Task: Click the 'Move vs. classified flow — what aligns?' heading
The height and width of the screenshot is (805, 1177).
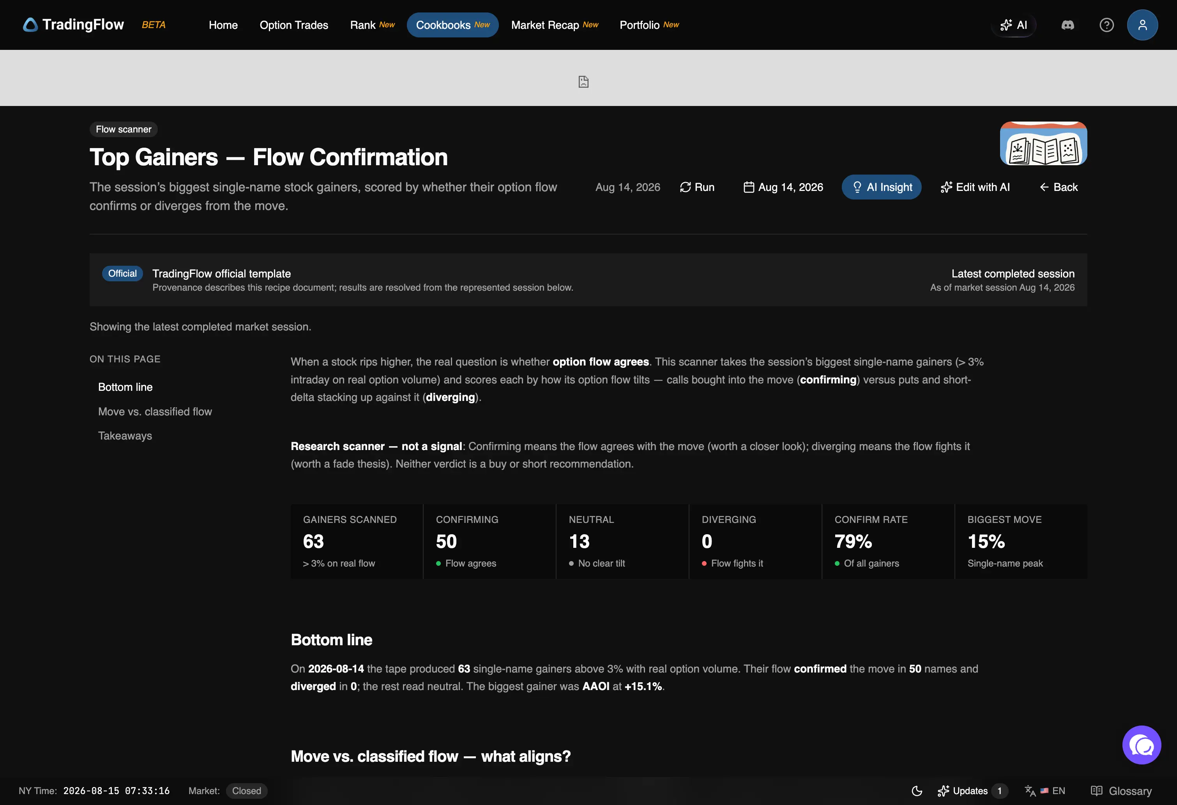Action: tap(431, 756)
